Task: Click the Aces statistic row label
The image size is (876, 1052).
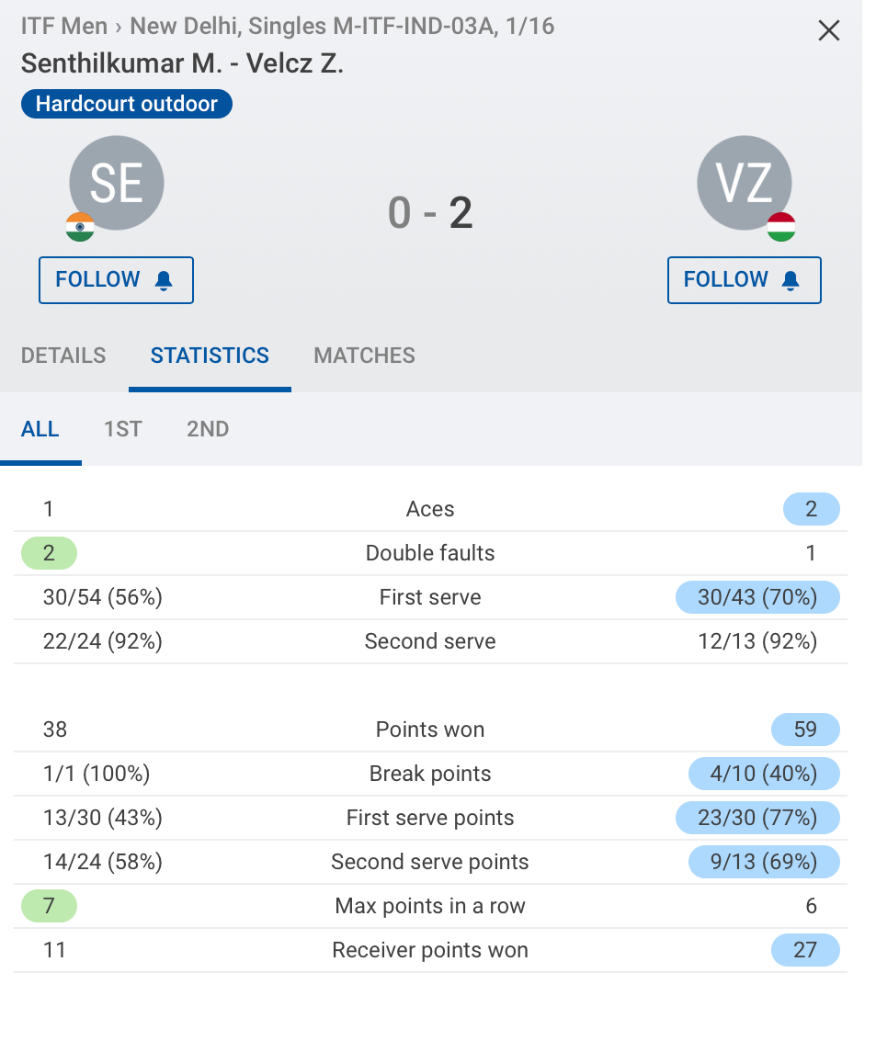Action: tap(430, 509)
